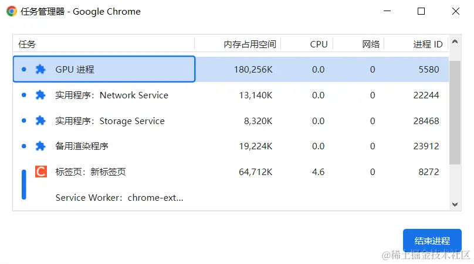Sort by the 进程 ID column header

pyautogui.click(x=428, y=44)
